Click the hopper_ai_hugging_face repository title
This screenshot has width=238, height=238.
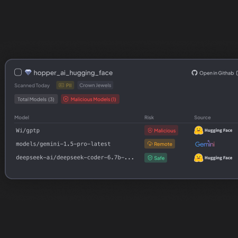[x=73, y=73]
